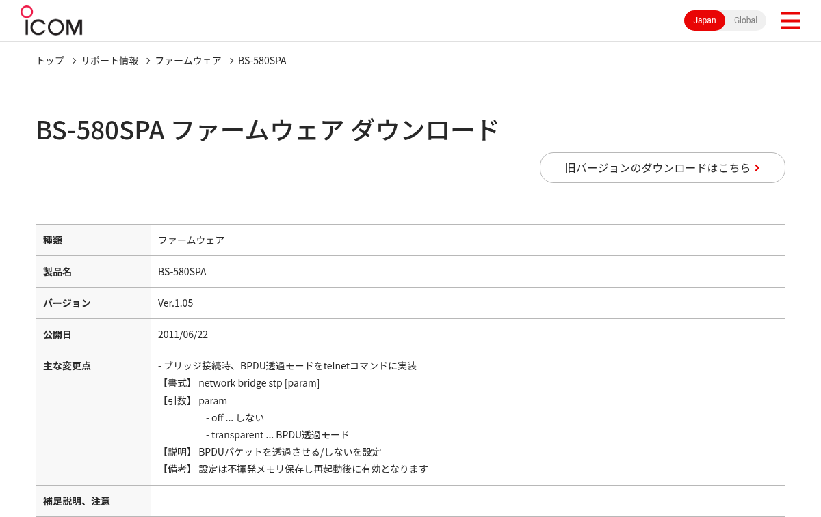
Task: Click the '- transparent ... BPDU透過モード' line
Action: [277, 434]
